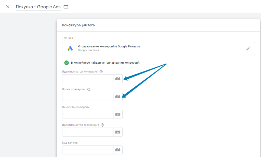Screen dimensions: 261x157
Task: Insert variable into Код валюты field
Action: pyautogui.click(x=118, y=150)
